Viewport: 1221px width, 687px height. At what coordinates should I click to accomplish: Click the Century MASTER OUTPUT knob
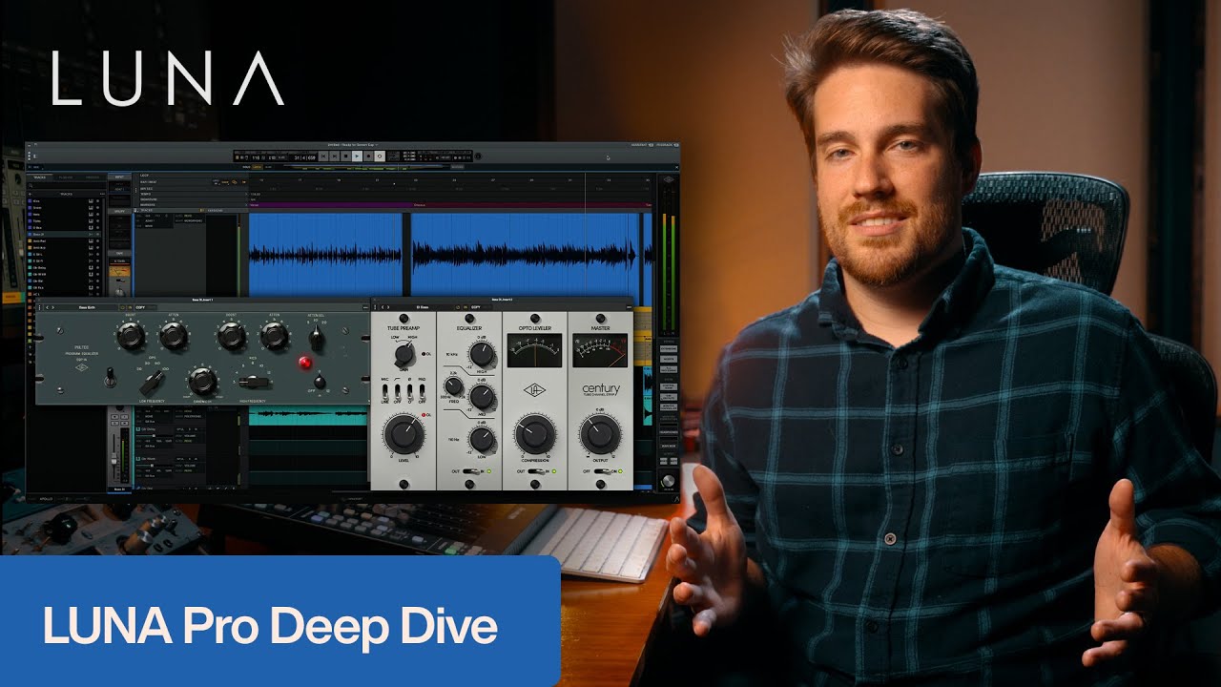[x=600, y=434]
